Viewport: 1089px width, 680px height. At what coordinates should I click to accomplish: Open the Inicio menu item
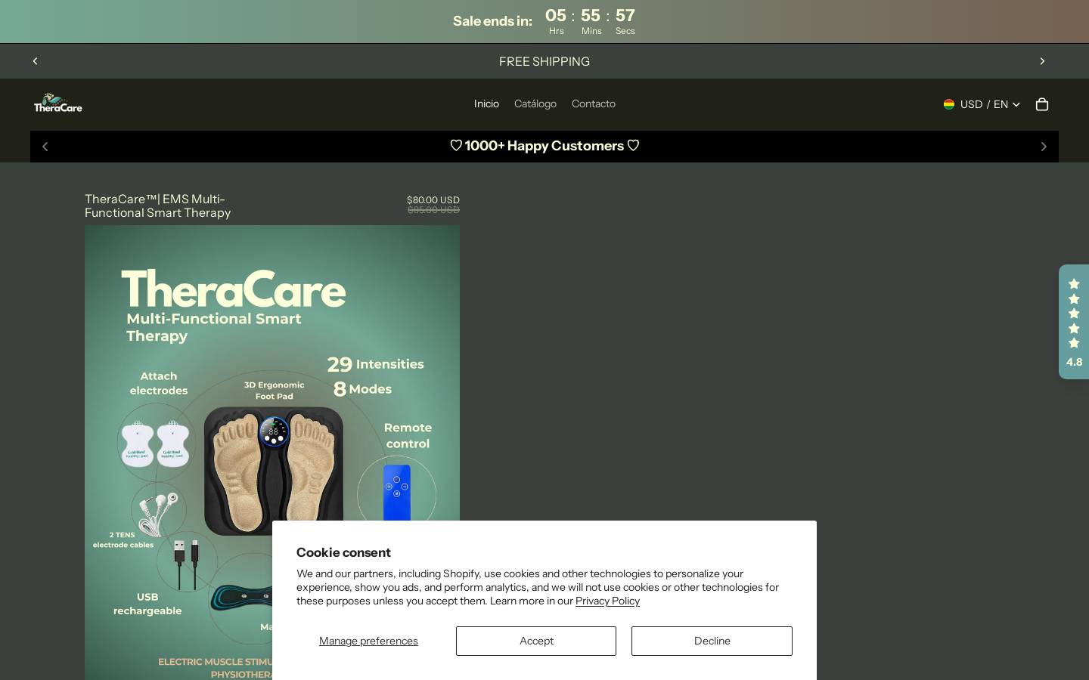486,104
